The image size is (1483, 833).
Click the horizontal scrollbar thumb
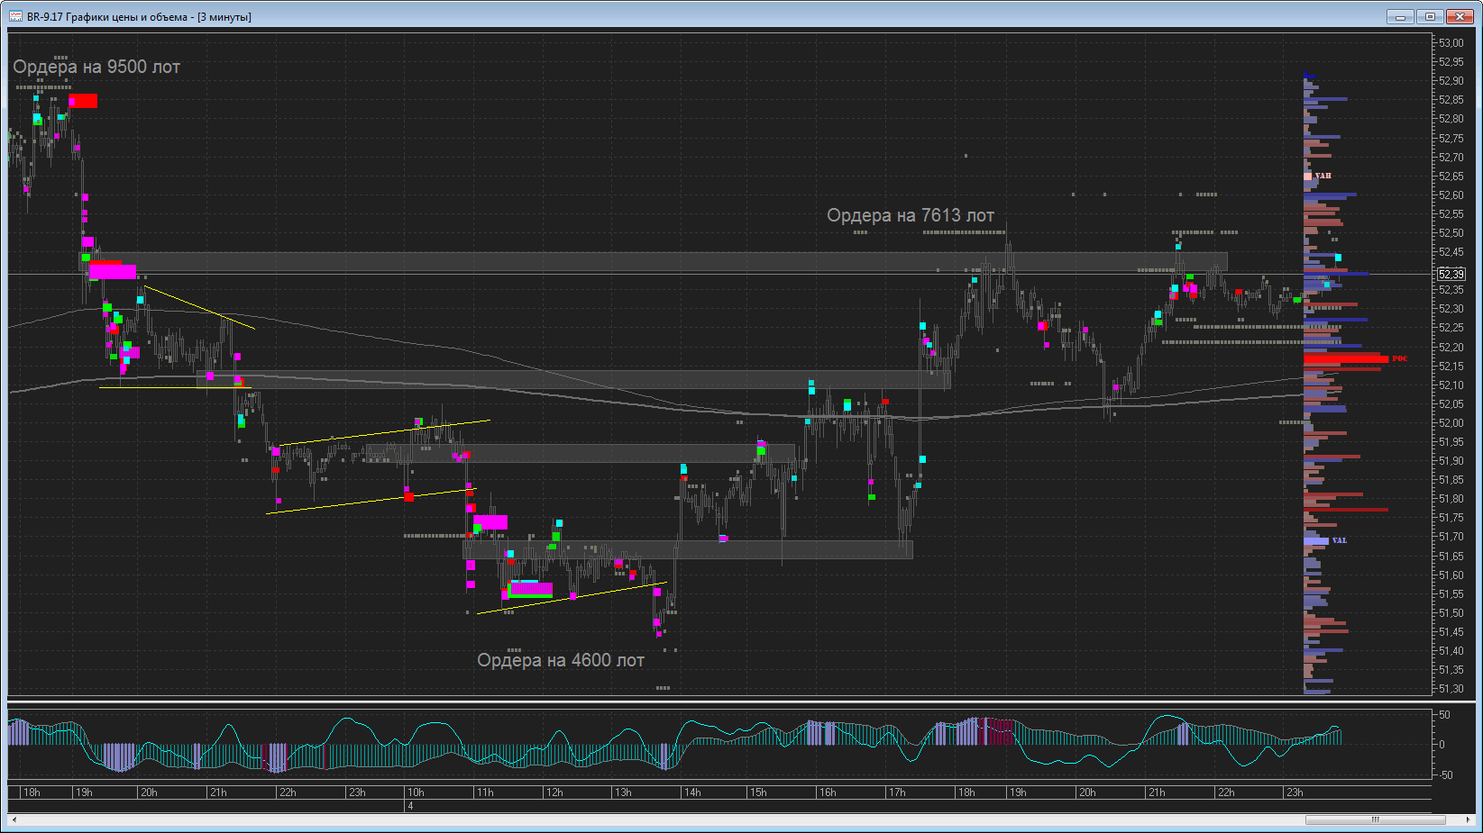1375,819
